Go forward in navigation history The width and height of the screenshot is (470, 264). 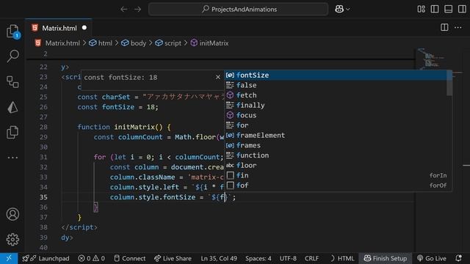click(x=137, y=10)
